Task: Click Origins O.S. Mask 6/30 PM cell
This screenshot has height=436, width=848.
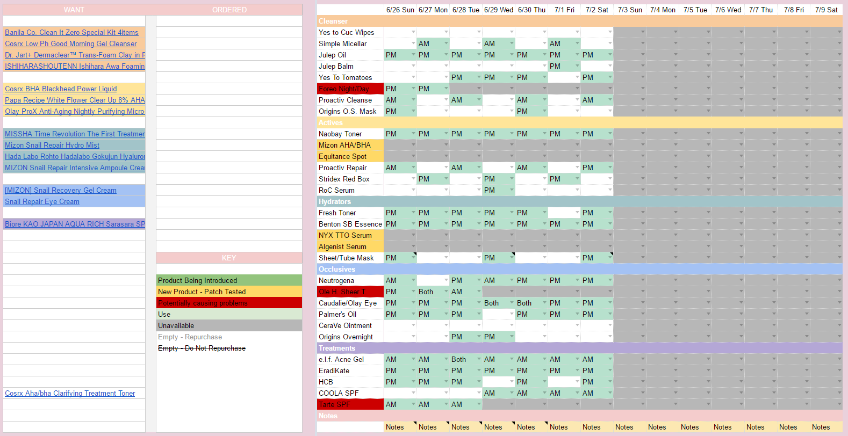Action: 531,111
